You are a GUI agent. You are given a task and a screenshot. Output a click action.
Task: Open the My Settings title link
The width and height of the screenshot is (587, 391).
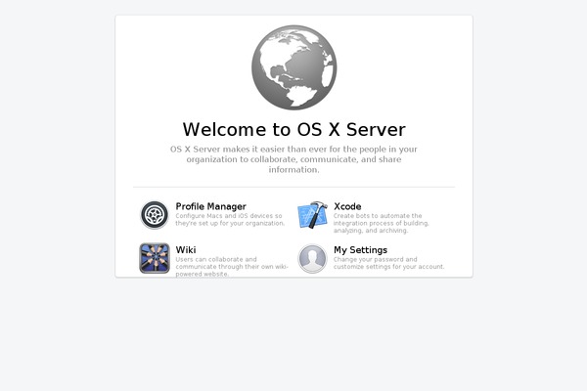pyautogui.click(x=360, y=250)
